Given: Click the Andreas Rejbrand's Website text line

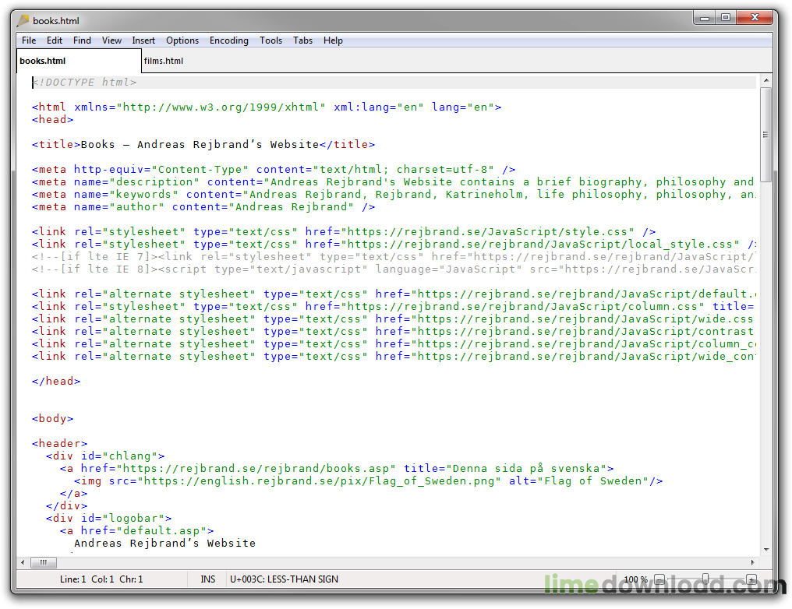Looking at the screenshot, I should pyautogui.click(x=164, y=544).
